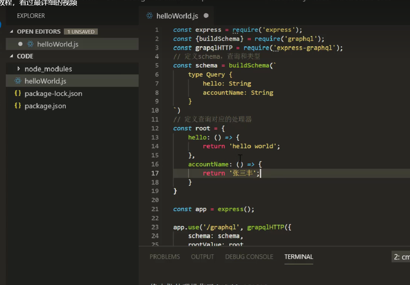The height and width of the screenshot is (285, 410).
Task: Open the package.json file name
Action: click(x=45, y=106)
